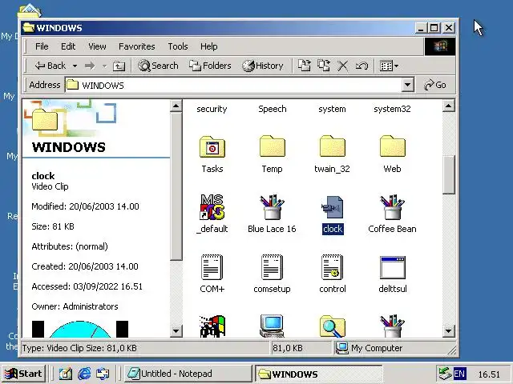Click the security folder label

[212, 109]
